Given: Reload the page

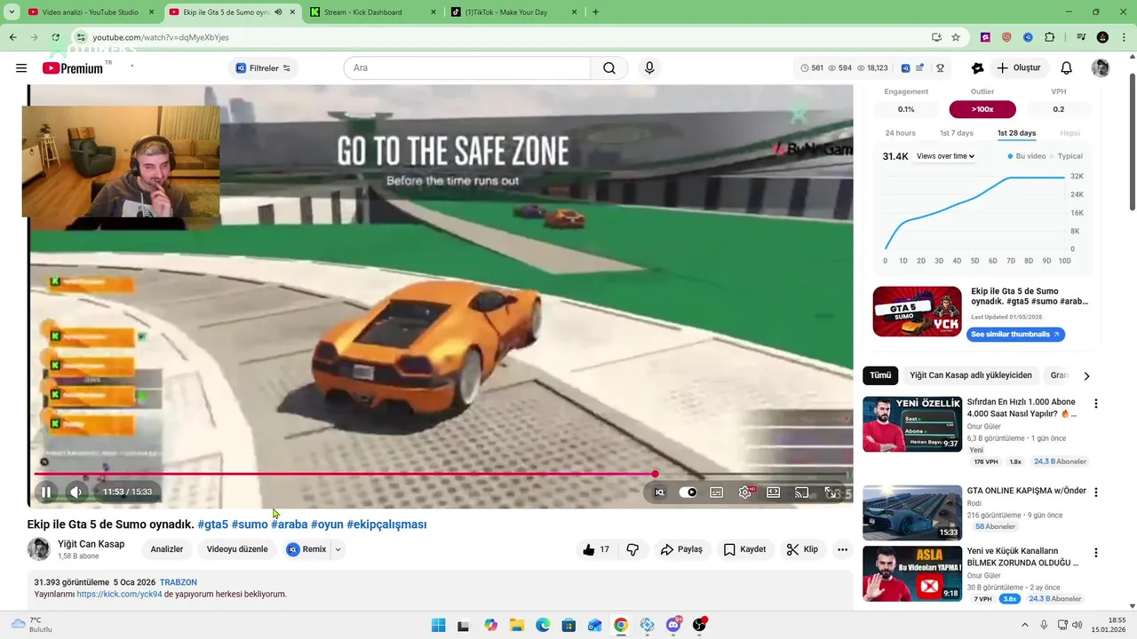Looking at the screenshot, I should (56, 37).
